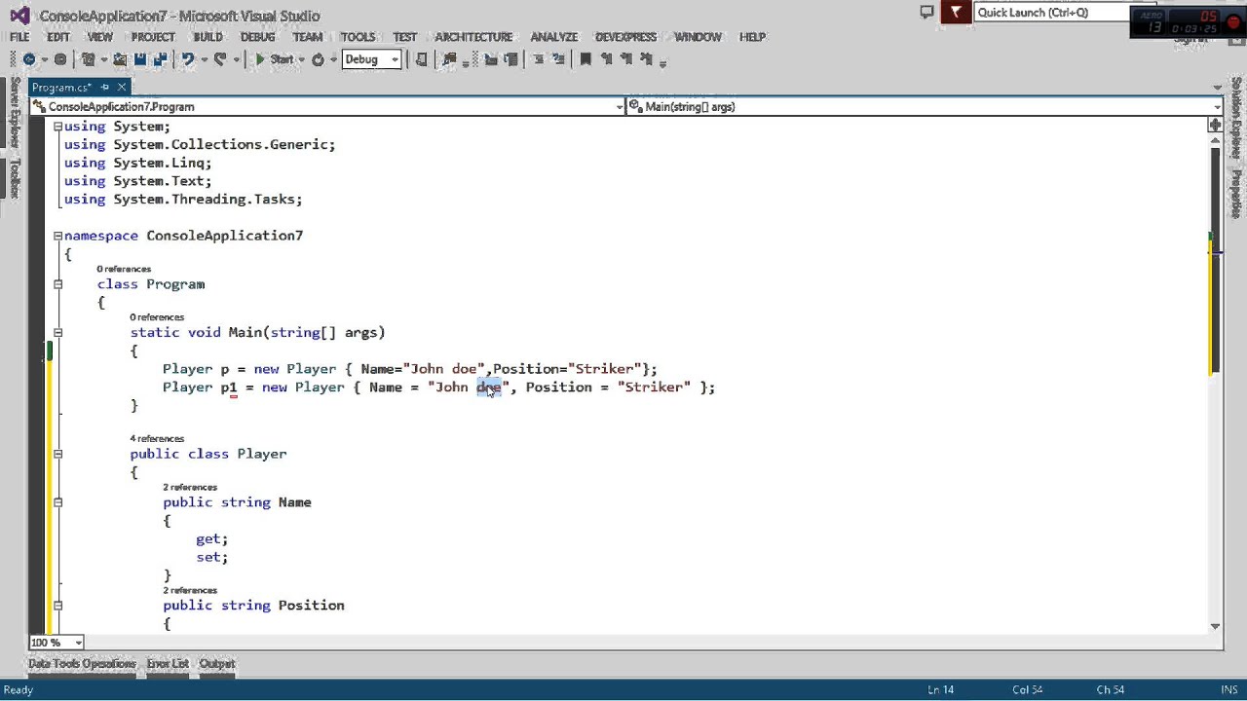Collapse the Name property block

57,502
